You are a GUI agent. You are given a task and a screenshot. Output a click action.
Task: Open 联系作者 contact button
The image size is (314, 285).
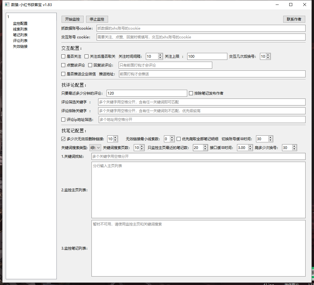pyautogui.click(x=294, y=19)
